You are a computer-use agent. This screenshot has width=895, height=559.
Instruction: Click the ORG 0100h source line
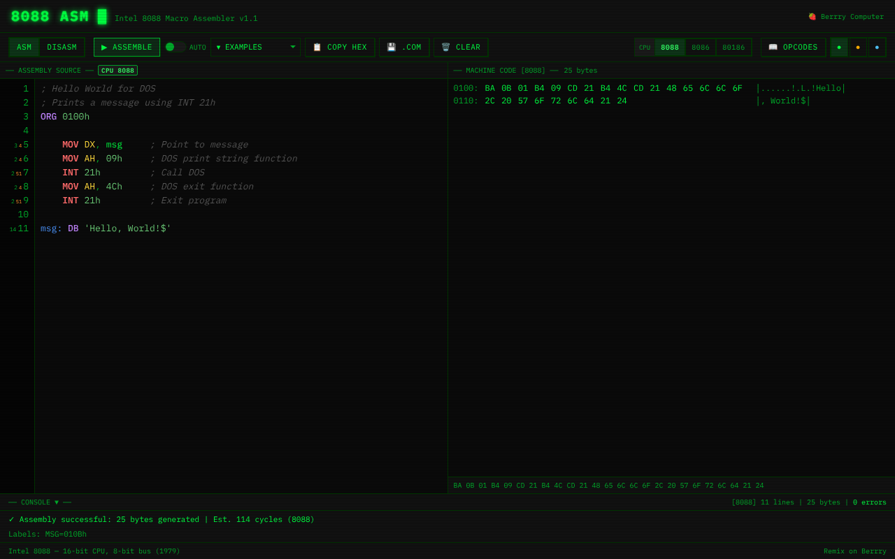click(x=65, y=117)
